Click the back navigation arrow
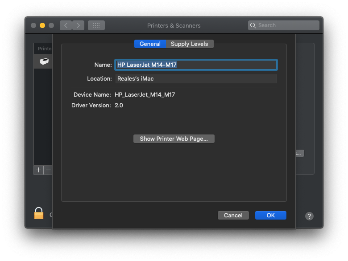 pos(66,25)
